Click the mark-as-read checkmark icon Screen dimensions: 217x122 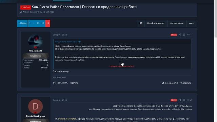point(141,23)
